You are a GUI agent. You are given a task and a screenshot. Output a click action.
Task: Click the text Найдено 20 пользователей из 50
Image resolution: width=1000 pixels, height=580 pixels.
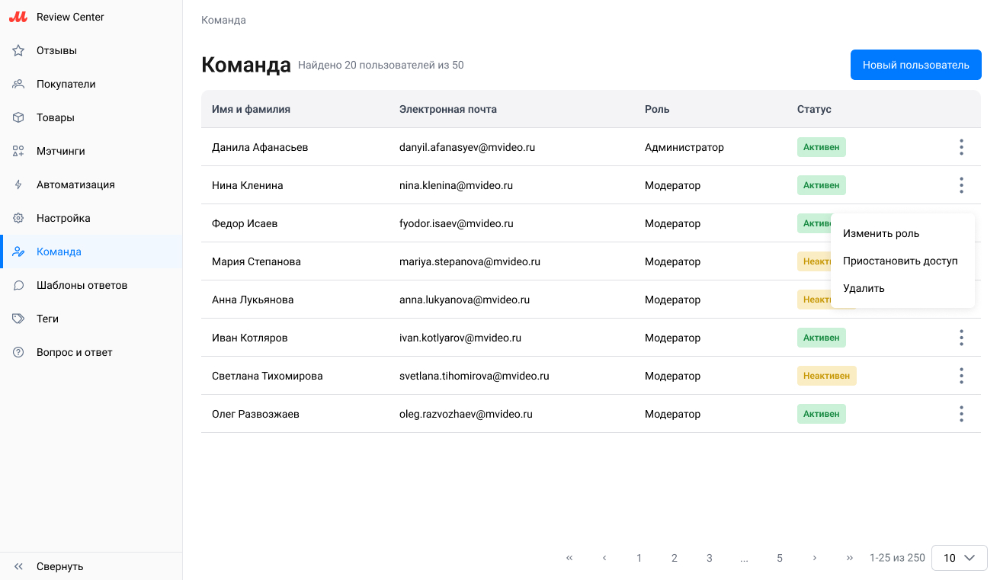[381, 66]
